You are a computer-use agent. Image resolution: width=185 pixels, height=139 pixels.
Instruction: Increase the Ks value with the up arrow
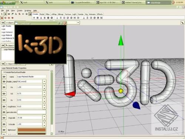point(44,99)
